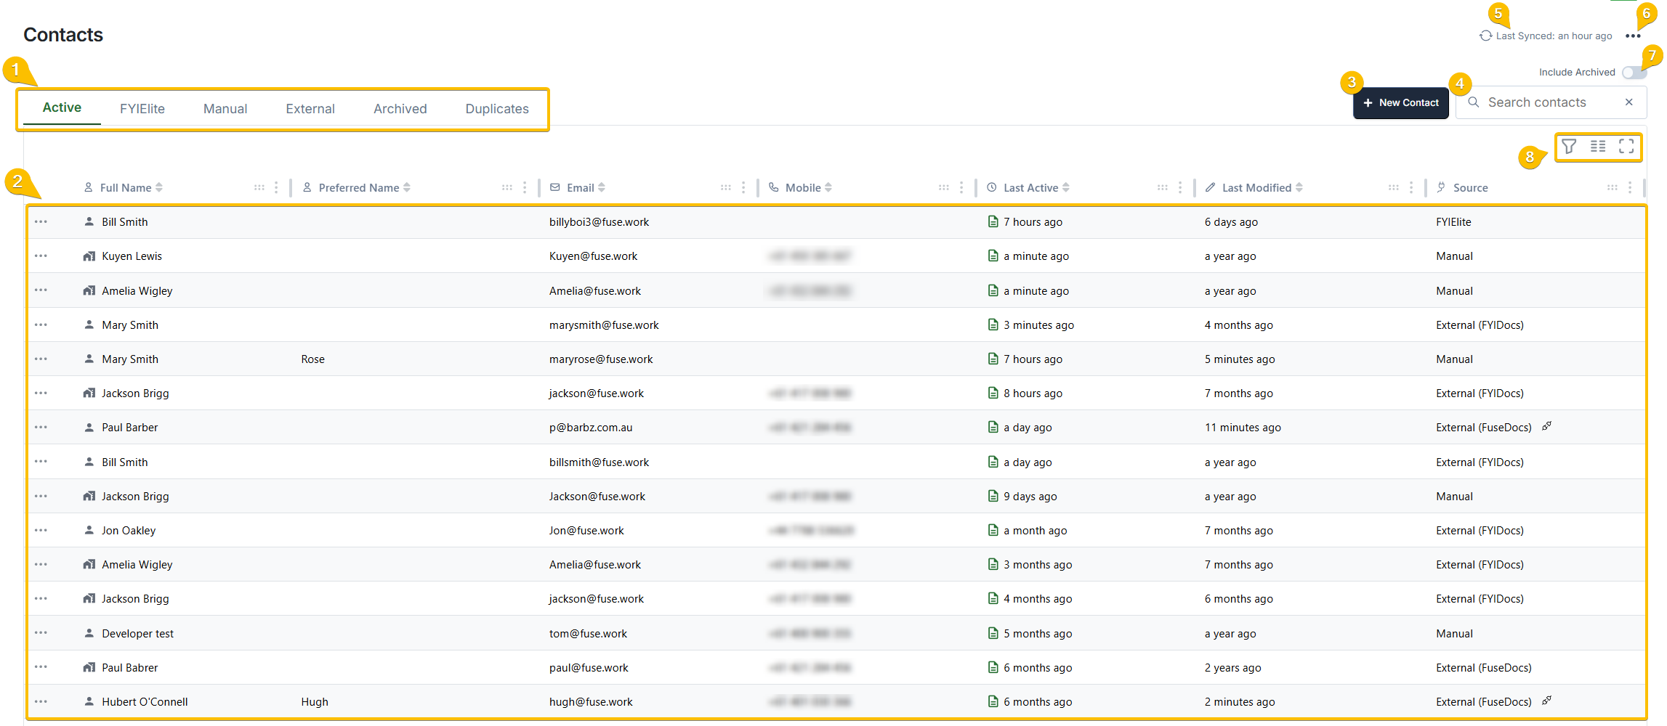Click the Mobile column drag handle
Viewport: 1667px width, 726px height.
943,187
